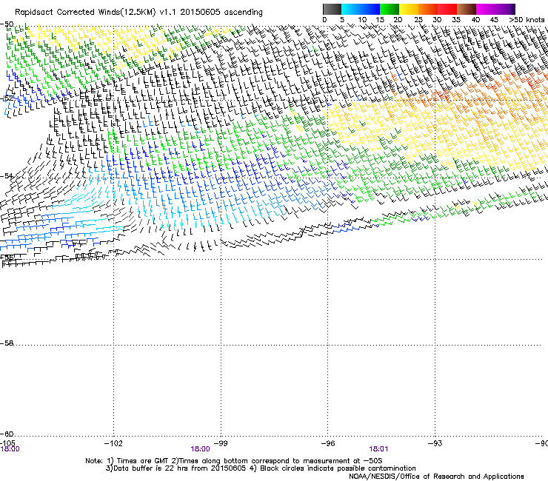Click 'NOAA/NESDIS/Office of Research and Applications' credit

click(436, 477)
